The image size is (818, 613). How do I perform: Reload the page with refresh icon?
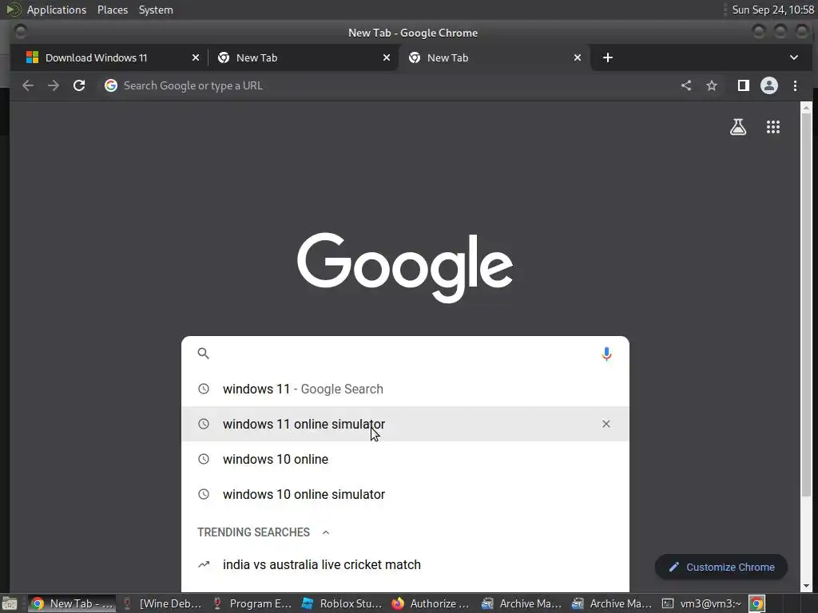point(79,85)
